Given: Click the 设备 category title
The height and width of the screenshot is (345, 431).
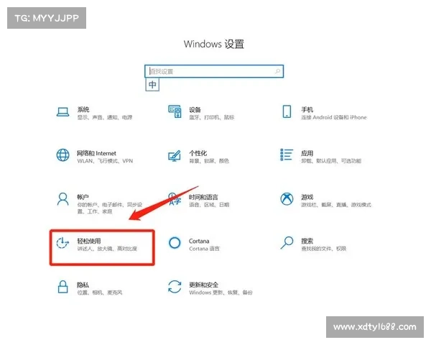Looking at the screenshot, I should click(195, 109).
